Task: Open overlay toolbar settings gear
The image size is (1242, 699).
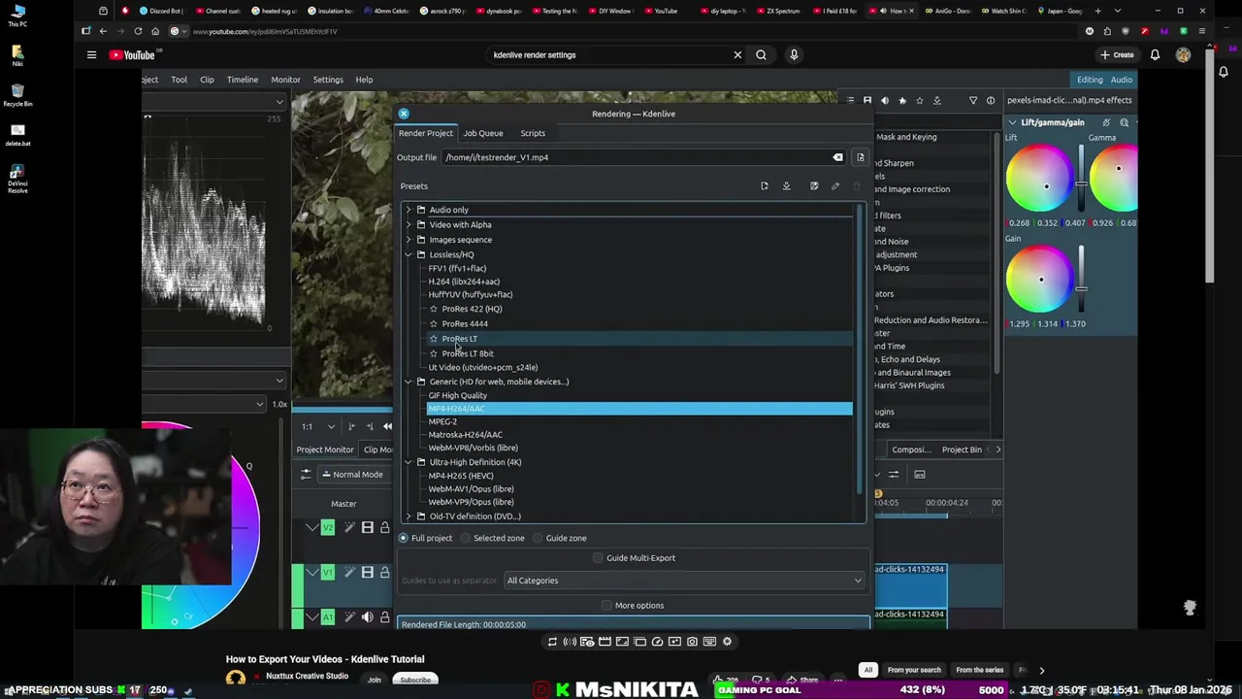Action: [727, 642]
